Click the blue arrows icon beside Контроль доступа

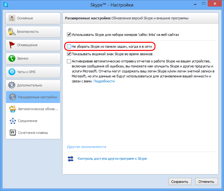[71, 159]
